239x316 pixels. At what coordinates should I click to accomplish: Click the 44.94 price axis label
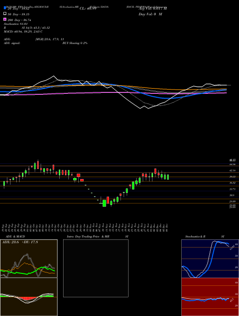click(232, 164)
